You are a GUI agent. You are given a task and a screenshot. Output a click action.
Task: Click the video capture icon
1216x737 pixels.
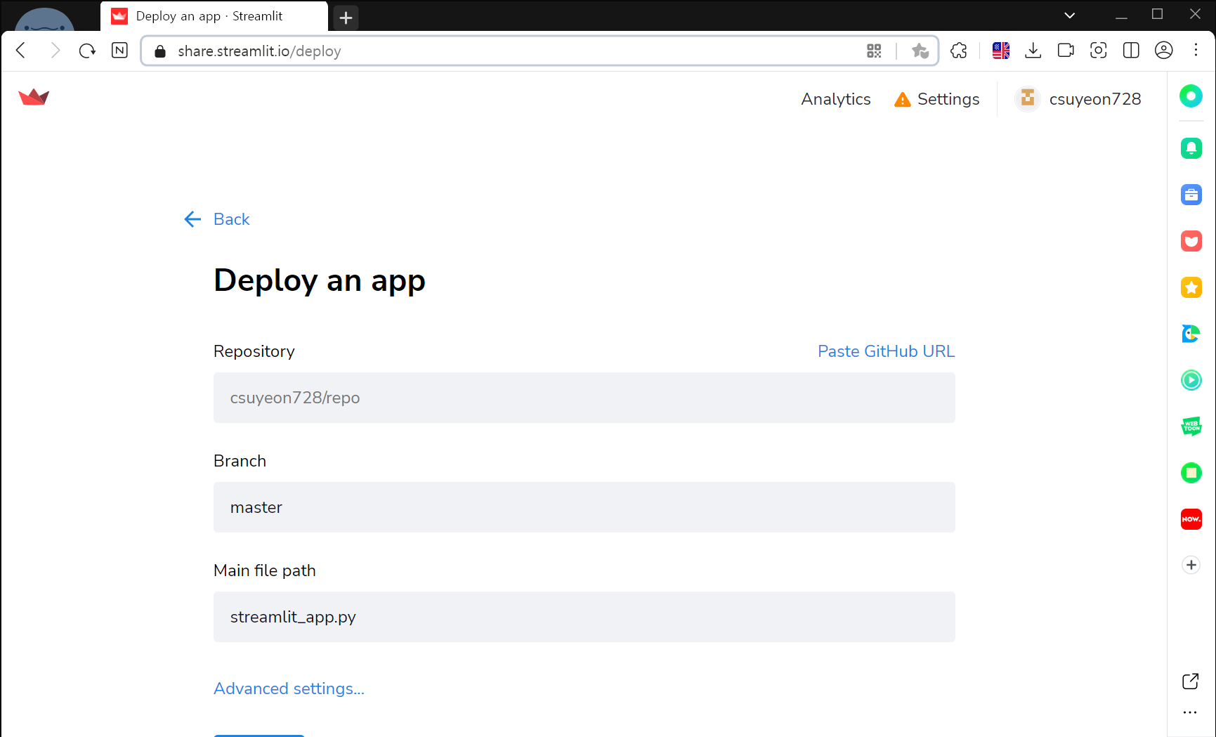point(1066,51)
